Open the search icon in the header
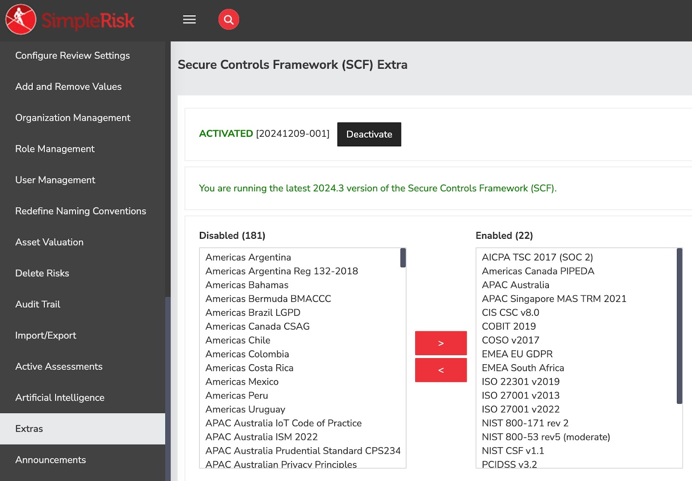 229,19
